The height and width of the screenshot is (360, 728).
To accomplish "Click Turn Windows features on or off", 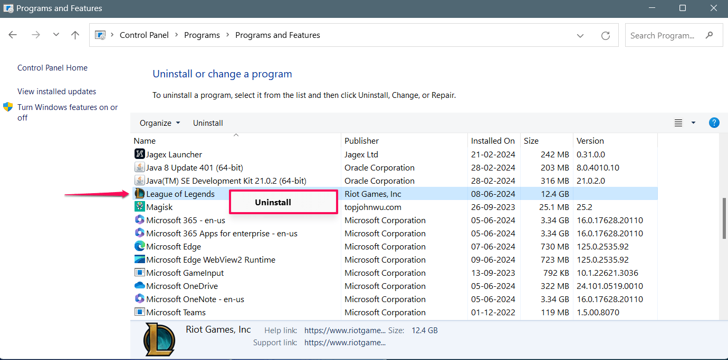I will point(68,113).
